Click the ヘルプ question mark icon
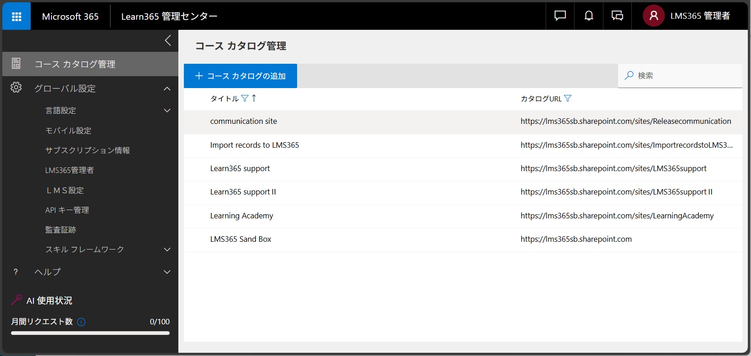Image resolution: width=751 pixels, height=356 pixels. pyautogui.click(x=16, y=272)
